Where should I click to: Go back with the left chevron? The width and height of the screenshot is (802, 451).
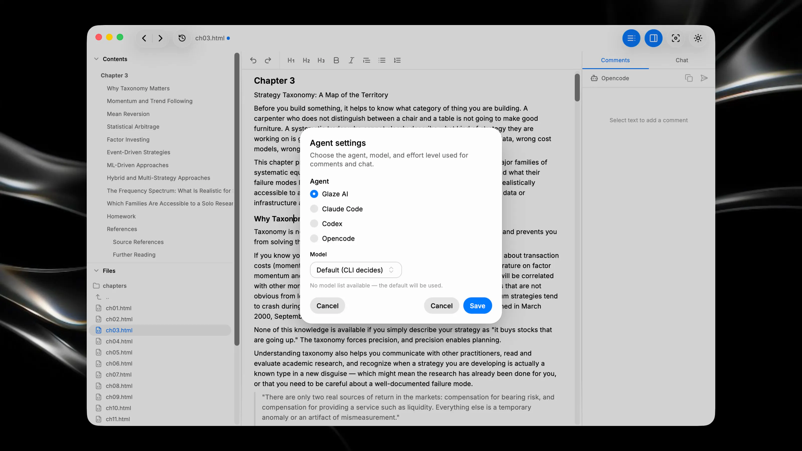[144, 38]
